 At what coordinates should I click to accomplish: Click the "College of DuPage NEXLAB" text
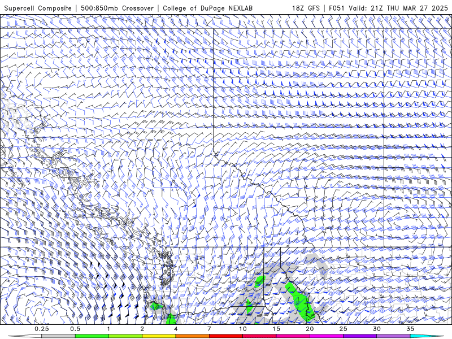point(207,8)
